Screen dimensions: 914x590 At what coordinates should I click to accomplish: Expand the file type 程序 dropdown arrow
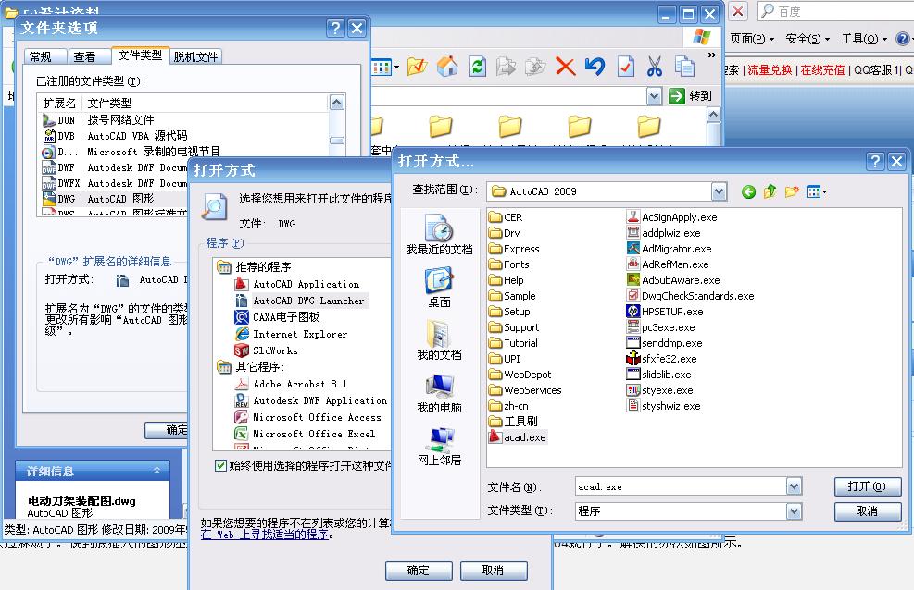pos(794,510)
